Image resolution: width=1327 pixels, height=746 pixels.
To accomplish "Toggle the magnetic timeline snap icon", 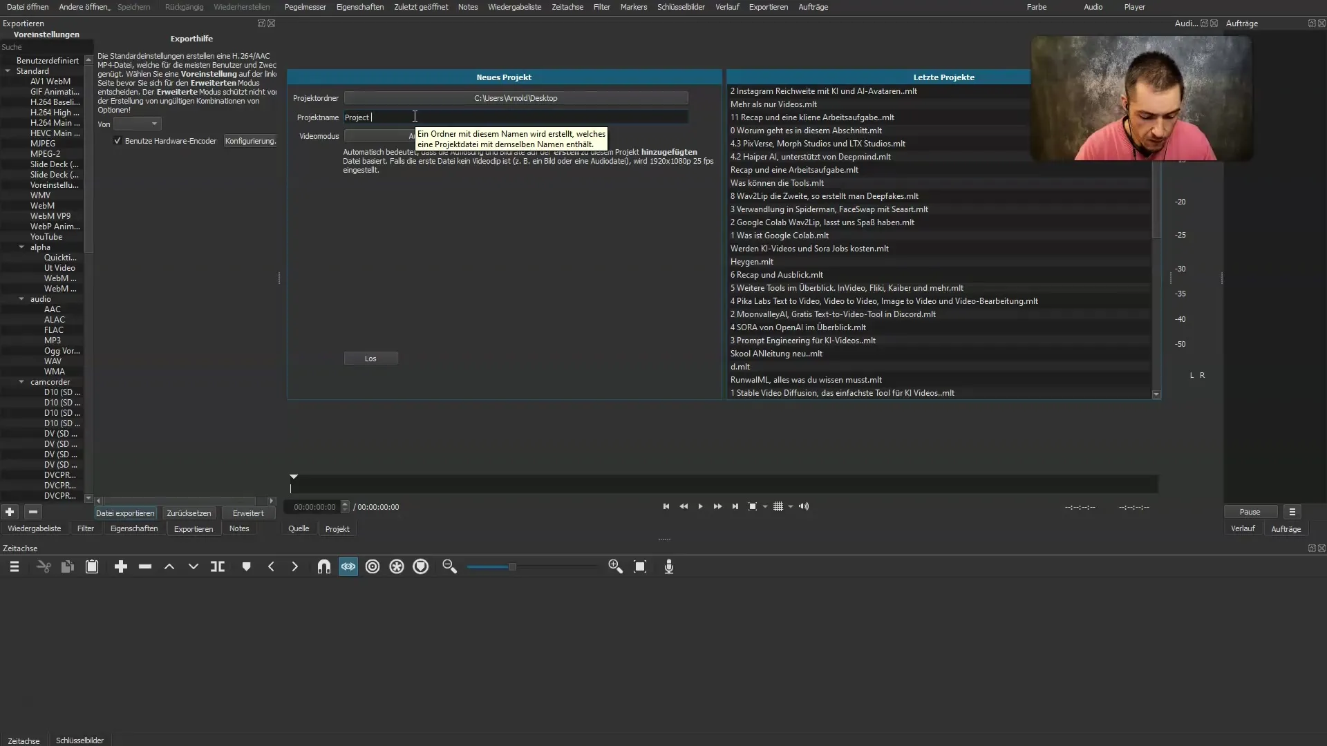I will pos(323,566).
